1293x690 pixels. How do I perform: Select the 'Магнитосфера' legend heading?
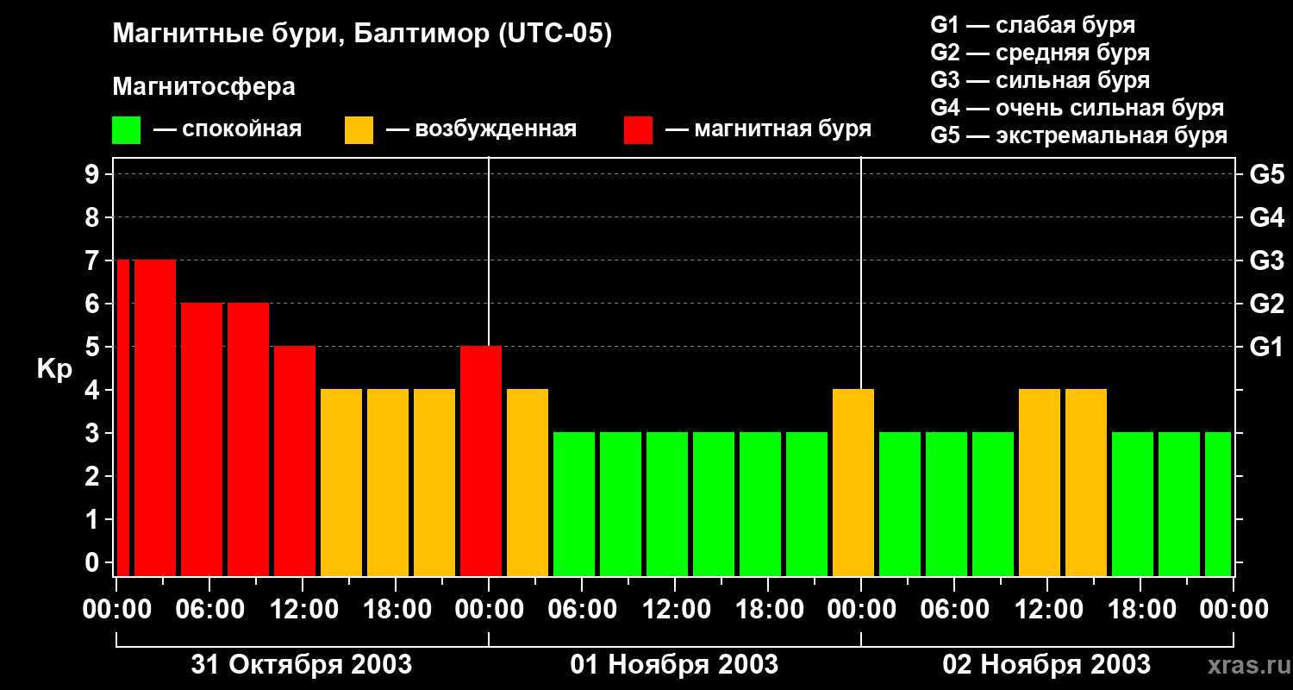203,87
